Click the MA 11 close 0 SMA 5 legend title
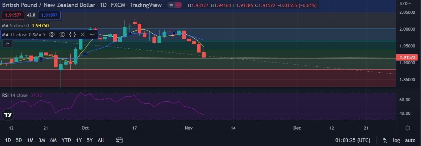The width and height of the screenshot is (421, 146). (x=24, y=34)
